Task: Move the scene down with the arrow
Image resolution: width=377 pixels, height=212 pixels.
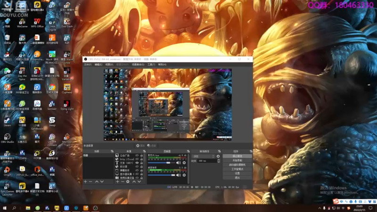Action: coord(102,181)
